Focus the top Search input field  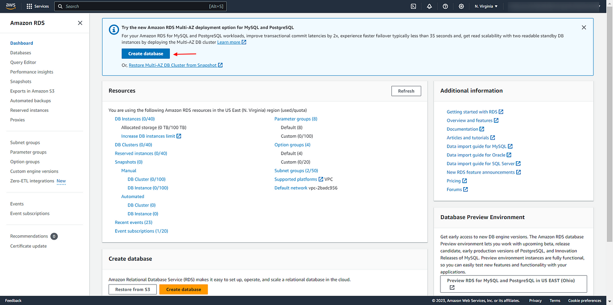(141, 6)
